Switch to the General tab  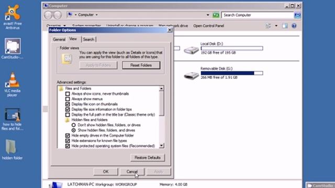[59, 40]
